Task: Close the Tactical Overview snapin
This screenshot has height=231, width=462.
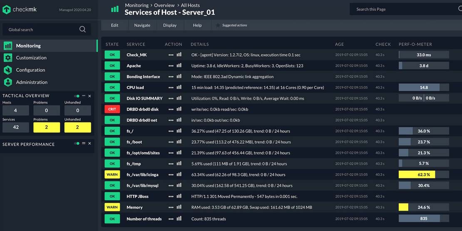Action: 89,96
